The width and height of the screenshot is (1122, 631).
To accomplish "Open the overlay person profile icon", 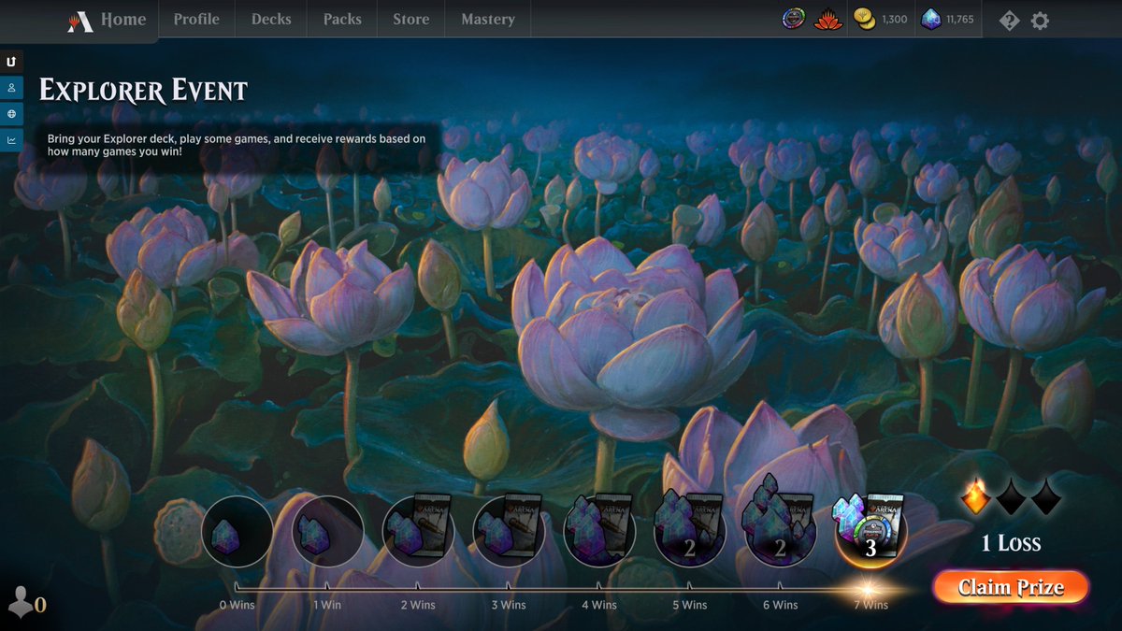I will 11,88.
